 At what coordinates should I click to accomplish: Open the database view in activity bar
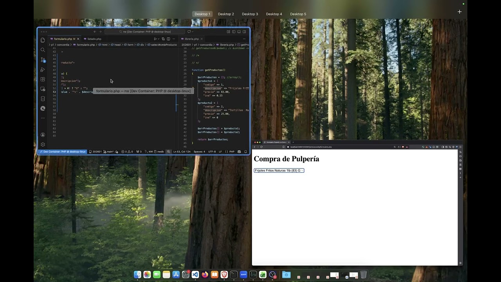click(x=43, y=99)
